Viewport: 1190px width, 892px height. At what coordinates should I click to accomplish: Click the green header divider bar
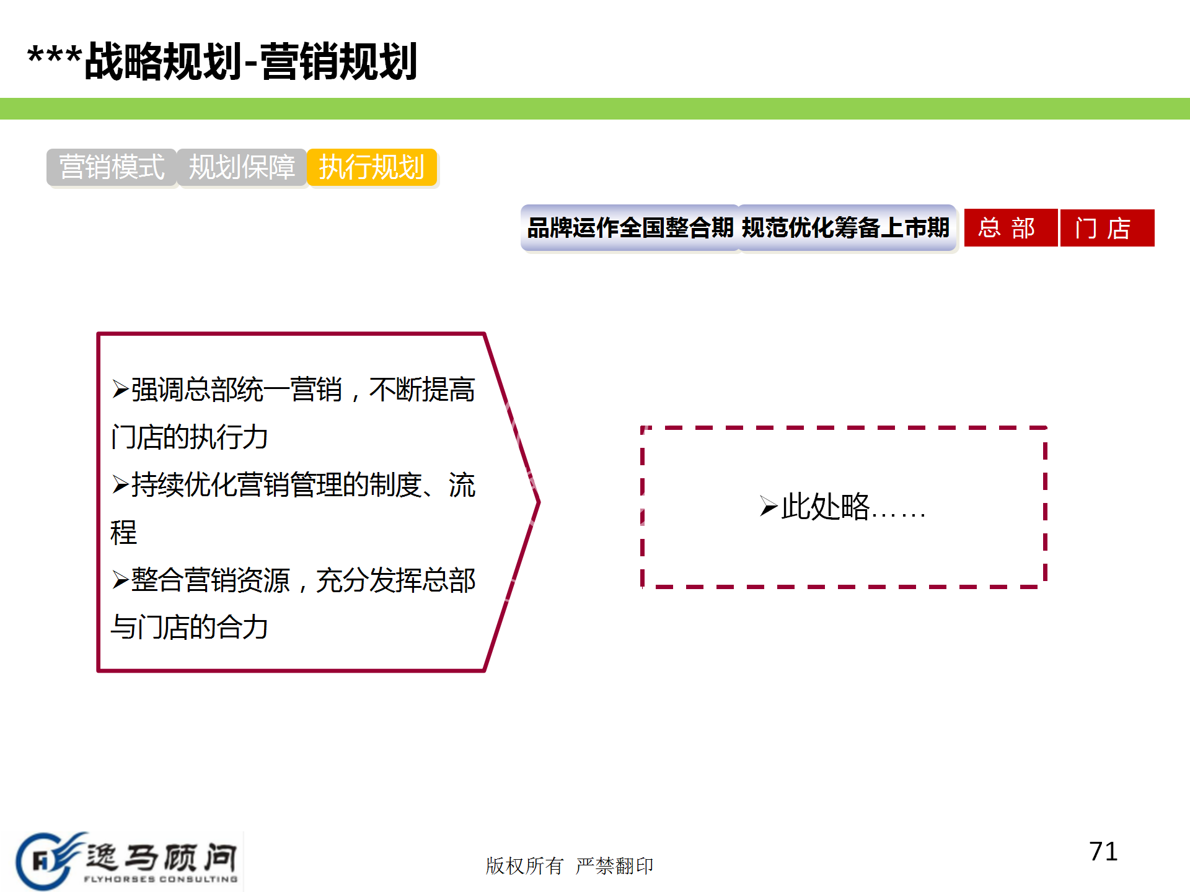(595, 108)
